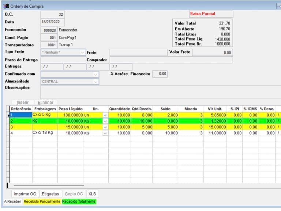The height and width of the screenshot is (211, 281).
Task: Click the Saldo column header
Action: [165, 109]
